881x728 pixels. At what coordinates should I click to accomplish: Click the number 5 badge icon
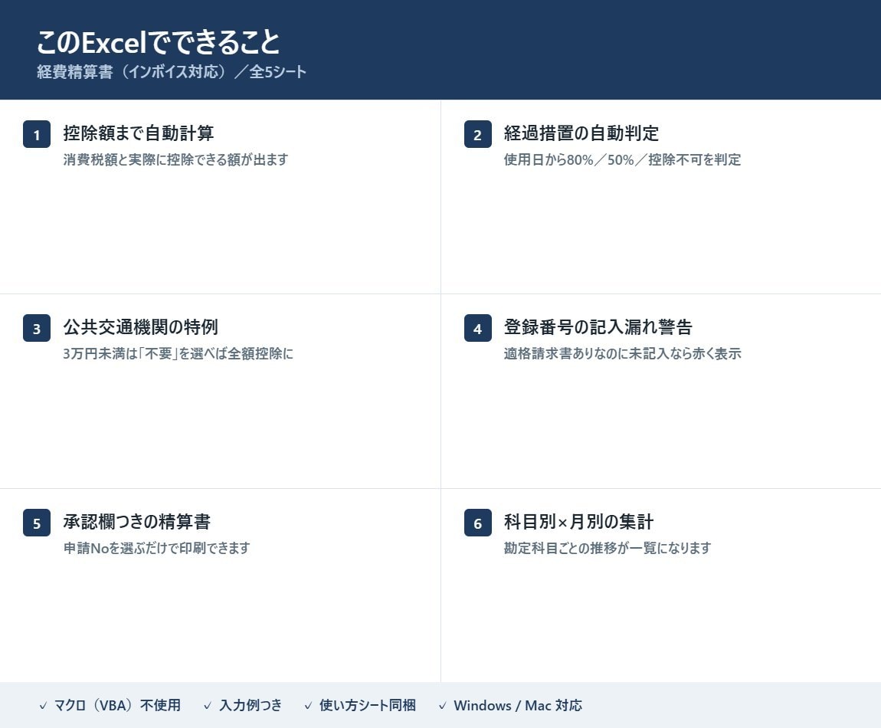pos(37,523)
